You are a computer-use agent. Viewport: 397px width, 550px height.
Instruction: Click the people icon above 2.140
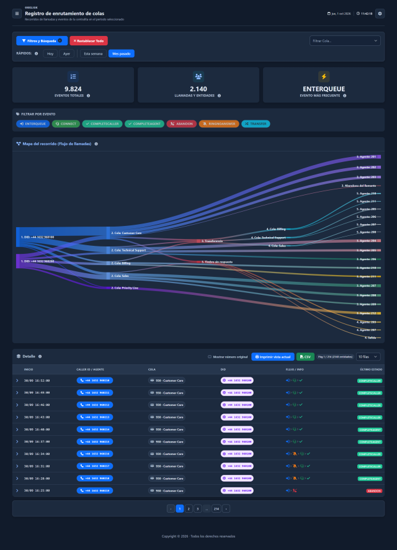198,76
